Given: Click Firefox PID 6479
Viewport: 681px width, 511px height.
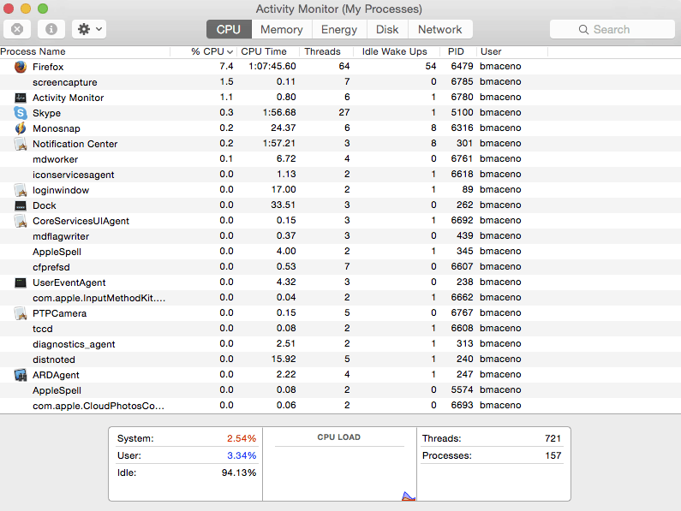Looking at the screenshot, I should (462, 67).
